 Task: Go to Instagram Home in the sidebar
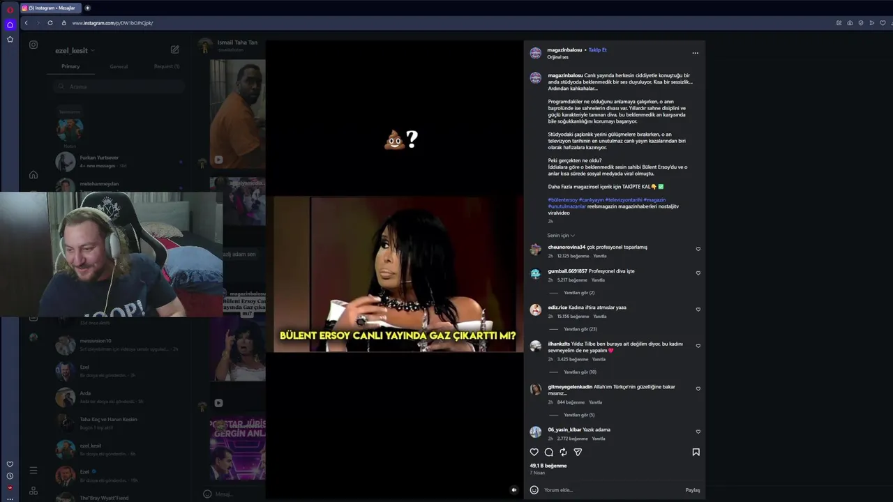coord(33,174)
